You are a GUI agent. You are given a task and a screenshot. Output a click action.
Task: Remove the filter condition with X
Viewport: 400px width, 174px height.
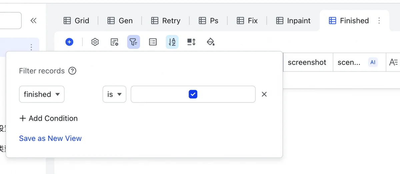coord(264,94)
